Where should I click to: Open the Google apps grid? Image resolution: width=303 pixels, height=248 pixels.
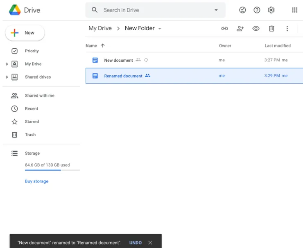coord(294,10)
